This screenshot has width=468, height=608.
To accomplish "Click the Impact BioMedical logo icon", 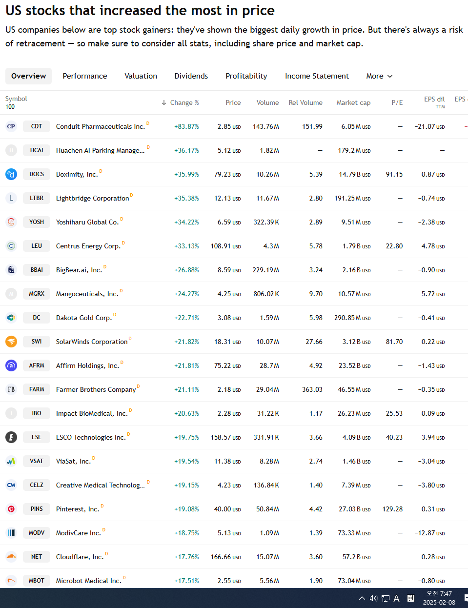I will coord(11,413).
